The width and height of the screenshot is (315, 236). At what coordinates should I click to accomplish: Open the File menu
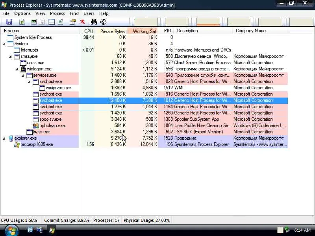click(x=6, y=13)
